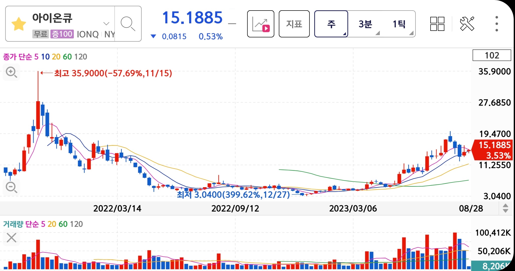
Task: Open the multi-chart grid layout icon
Action: tap(437, 24)
